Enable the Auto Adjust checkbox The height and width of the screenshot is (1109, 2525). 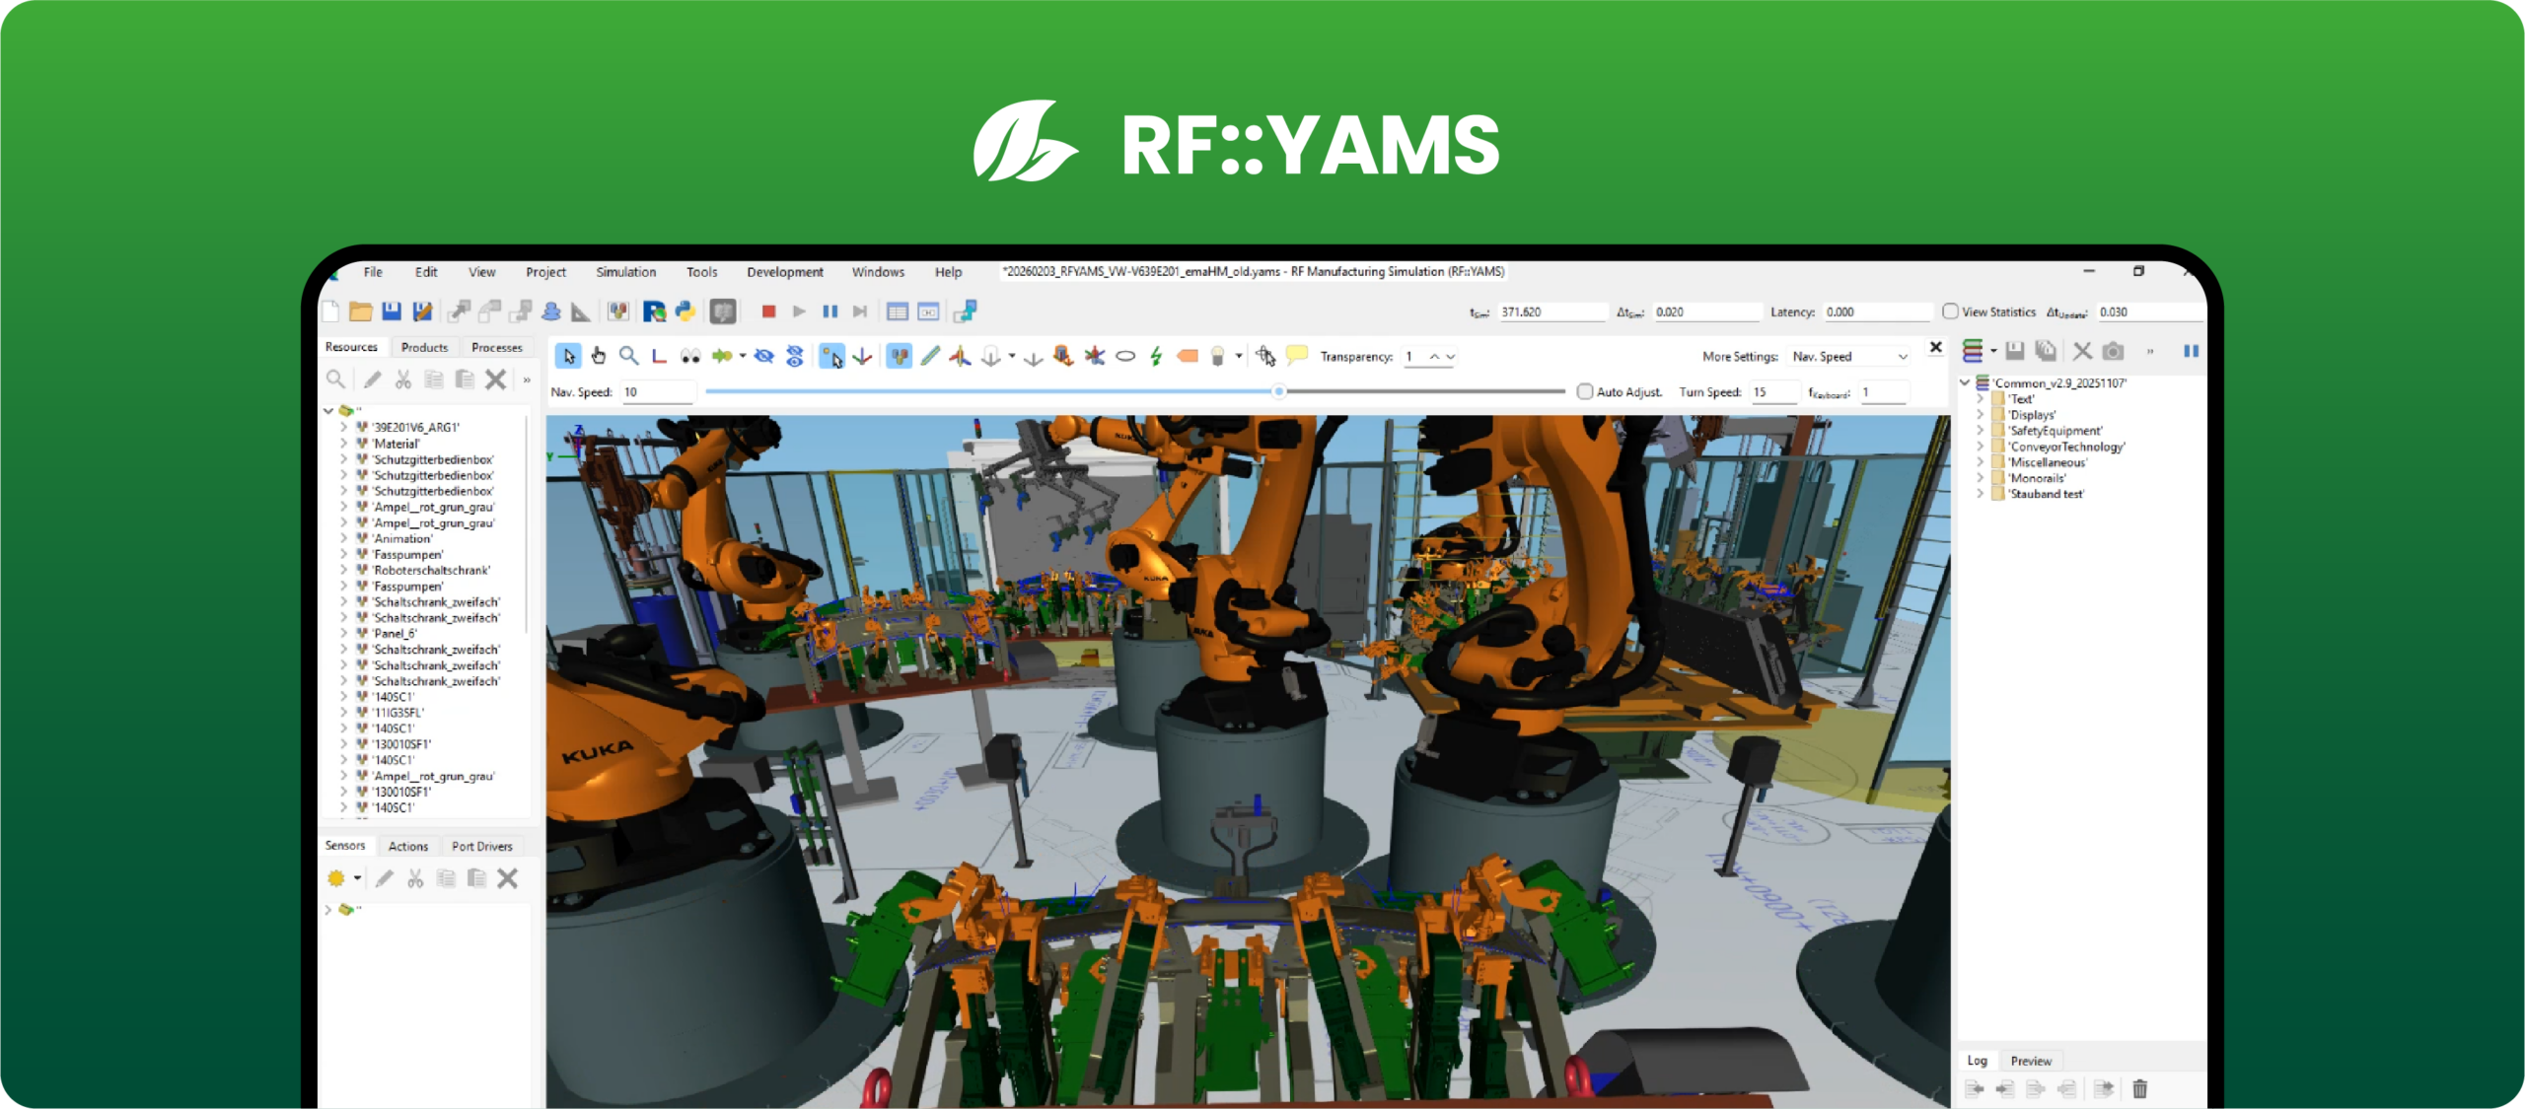[x=1585, y=391]
